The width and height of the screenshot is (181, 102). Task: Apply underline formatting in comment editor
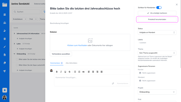click(x=65, y=72)
